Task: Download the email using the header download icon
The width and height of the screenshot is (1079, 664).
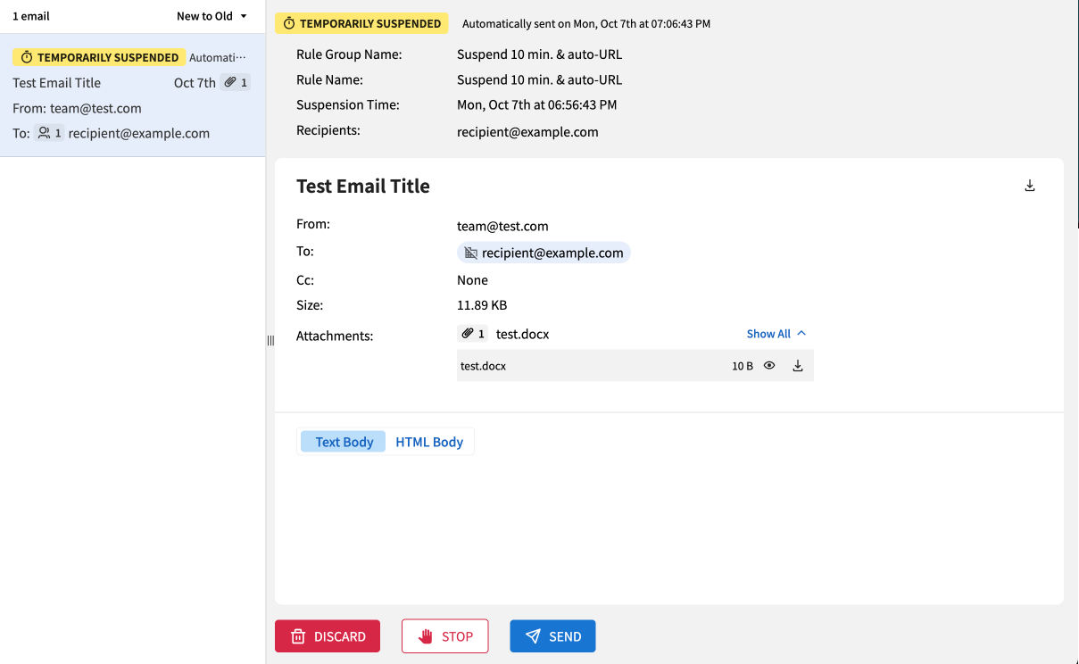Action: click(x=1029, y=186)
